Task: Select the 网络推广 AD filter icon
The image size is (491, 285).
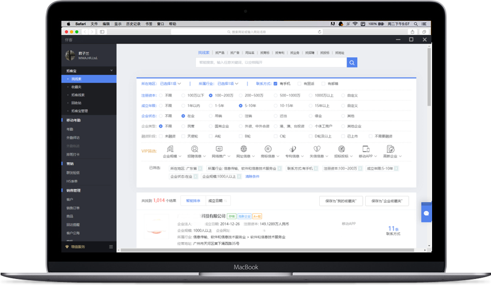Action: click(x=218, y=149)
